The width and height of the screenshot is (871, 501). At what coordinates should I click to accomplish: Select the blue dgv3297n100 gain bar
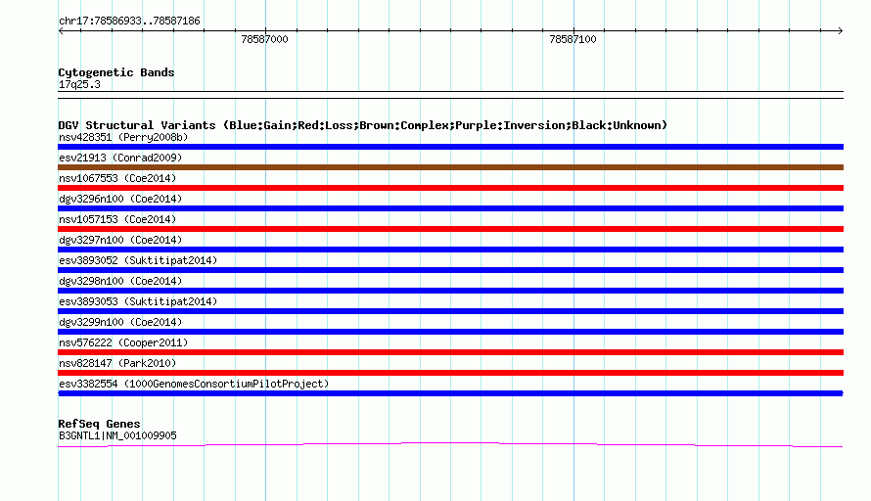pyautogui.click(x=450, y=250)
